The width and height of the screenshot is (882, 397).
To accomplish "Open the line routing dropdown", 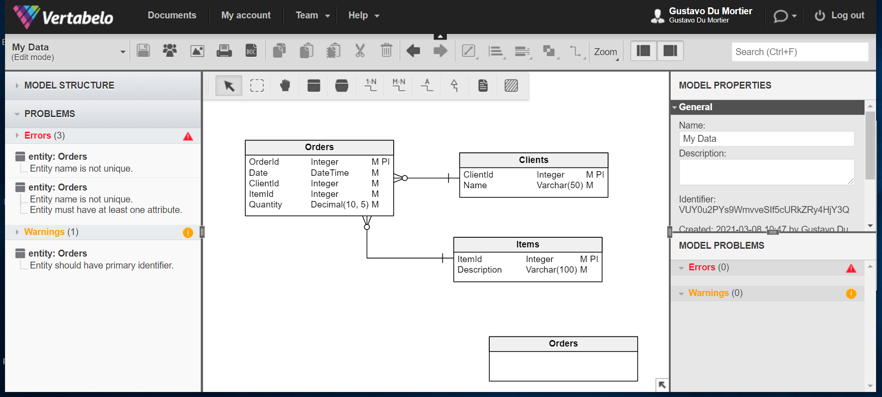I will 577,51.
